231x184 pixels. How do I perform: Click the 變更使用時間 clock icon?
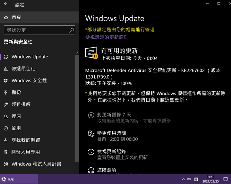coord(91,134)
